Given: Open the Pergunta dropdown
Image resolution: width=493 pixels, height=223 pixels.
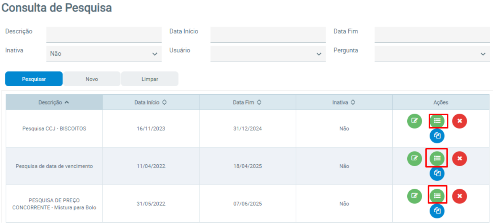Looking at the screenshot, I should [432, 54].
